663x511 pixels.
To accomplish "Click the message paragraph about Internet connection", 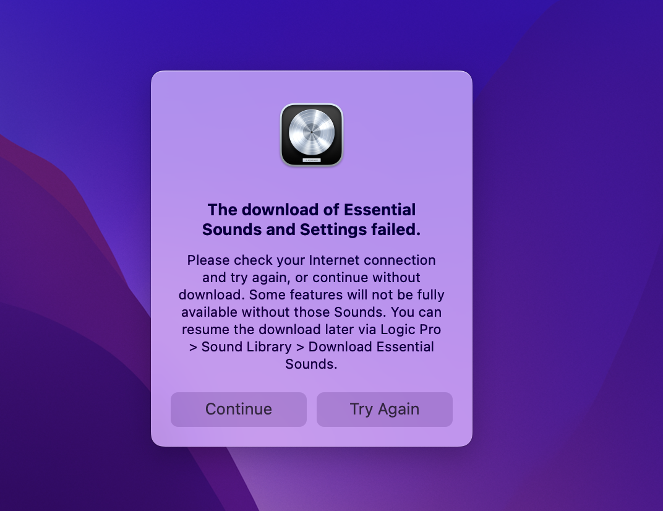I will coord(312,312).
